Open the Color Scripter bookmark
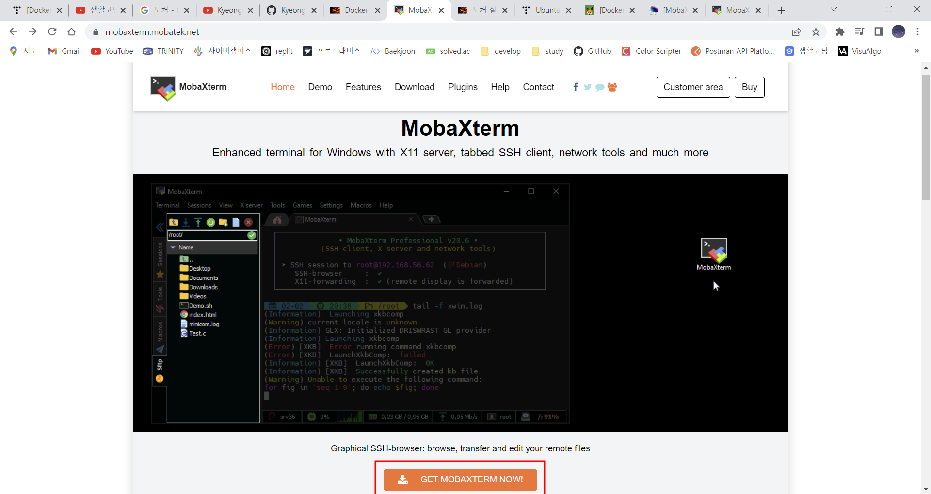The height and width of the screenshot is (494, 931). [651, 51]
